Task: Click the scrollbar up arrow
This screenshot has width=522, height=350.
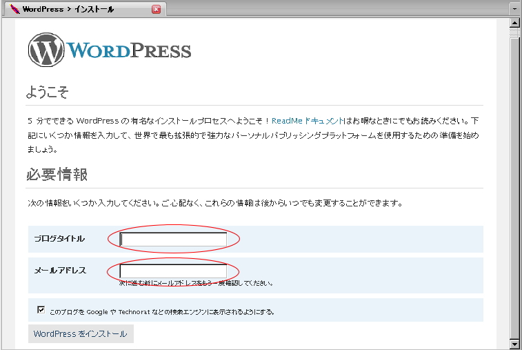Action: 514,23
